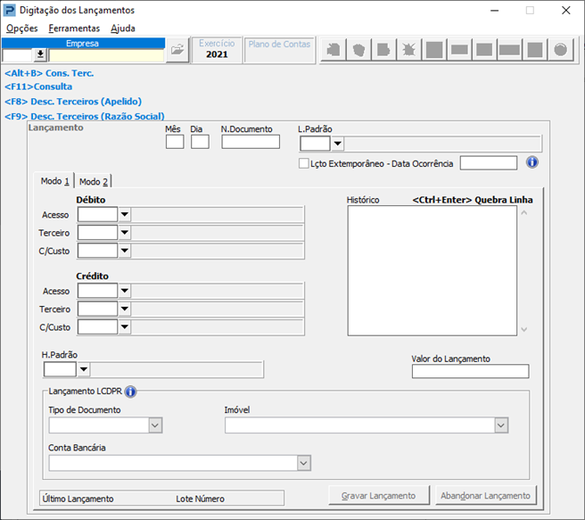Open the Ferramentas menu
This screenshot has height=520, width=585.
click(74, 29)
